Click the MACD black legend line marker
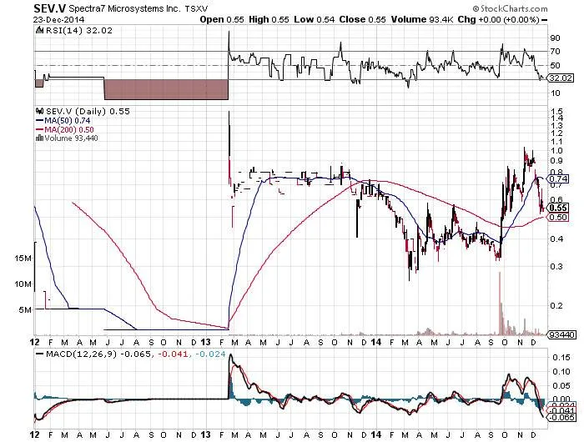584x442 pixels. coord(39,354)
